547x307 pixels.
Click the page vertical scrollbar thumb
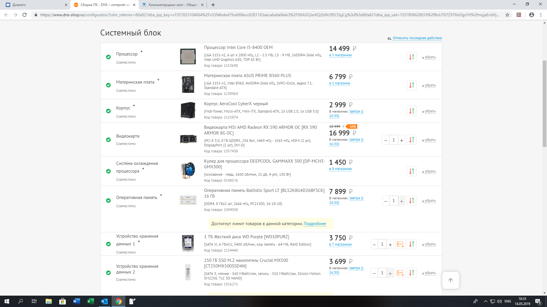tap(544, 103)
